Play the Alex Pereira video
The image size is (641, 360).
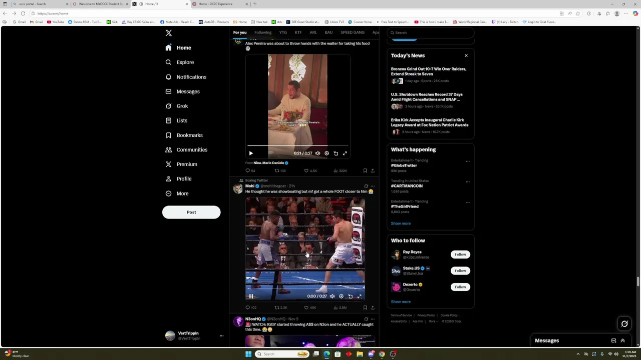(251, 153)
